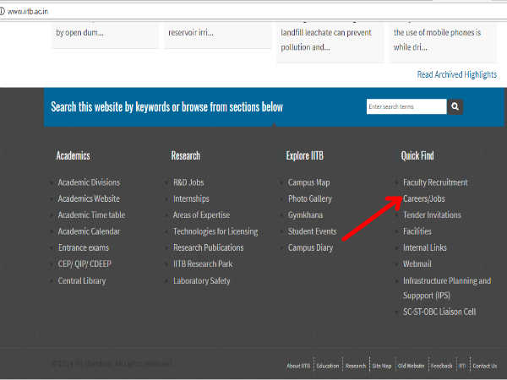Open Read Archived Highlights link

click(x=456, y=74)
